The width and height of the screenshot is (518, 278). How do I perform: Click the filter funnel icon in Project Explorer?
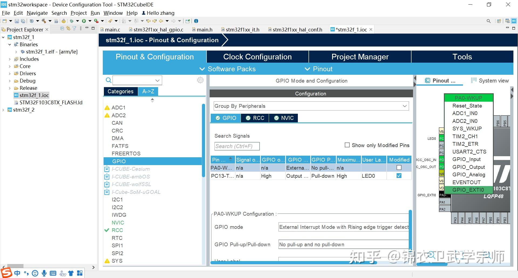[x=74, y=28]
